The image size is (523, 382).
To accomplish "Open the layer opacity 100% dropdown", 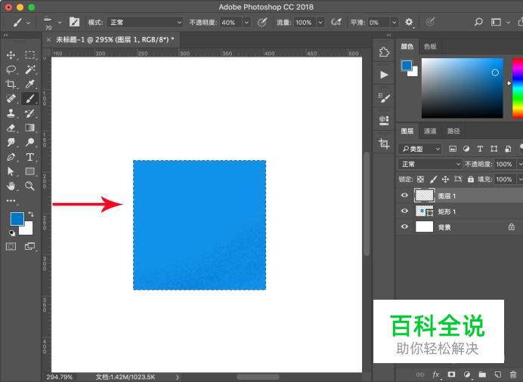I will point(520,164).
